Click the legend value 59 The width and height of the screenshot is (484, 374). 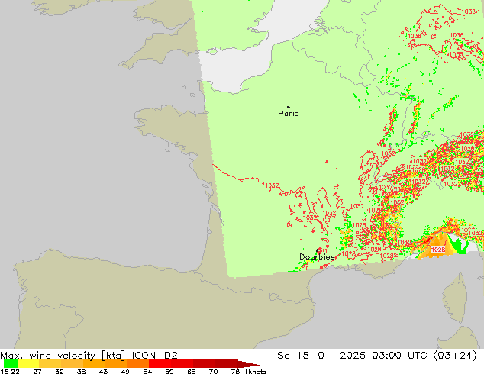169,371
